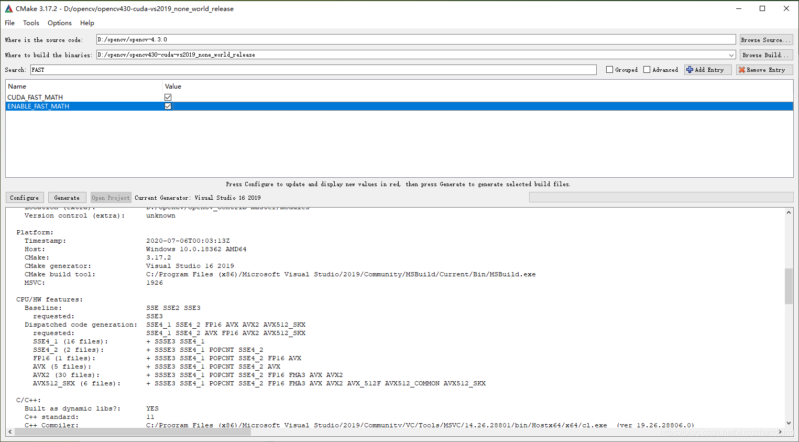
Task: Click the MSVC version value 1926
Action: pyautogui.click(x=155, y=283)
